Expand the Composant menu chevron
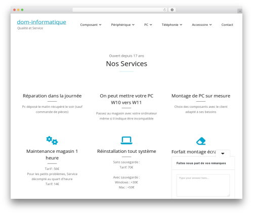The image size is (253, 214). click(100, 25)
